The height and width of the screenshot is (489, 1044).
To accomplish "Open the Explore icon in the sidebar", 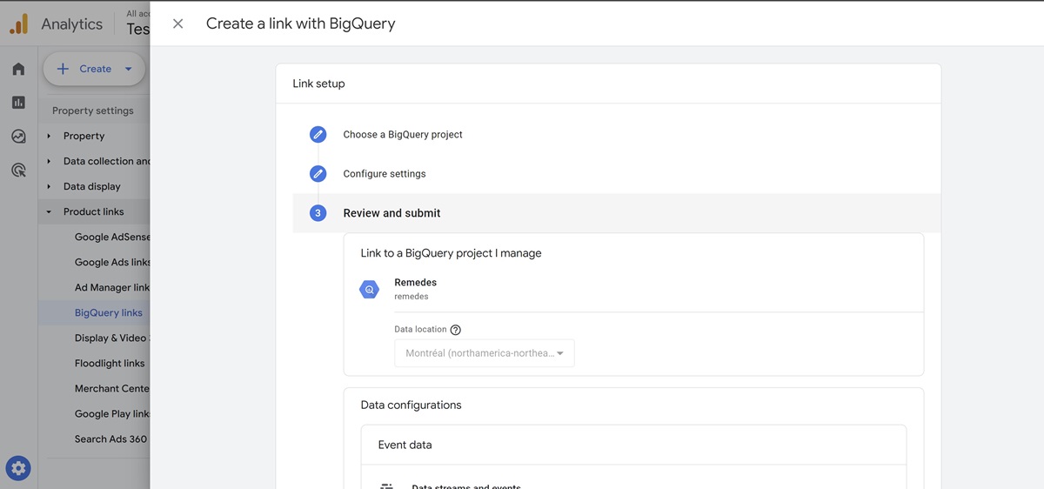I will 18,137.
